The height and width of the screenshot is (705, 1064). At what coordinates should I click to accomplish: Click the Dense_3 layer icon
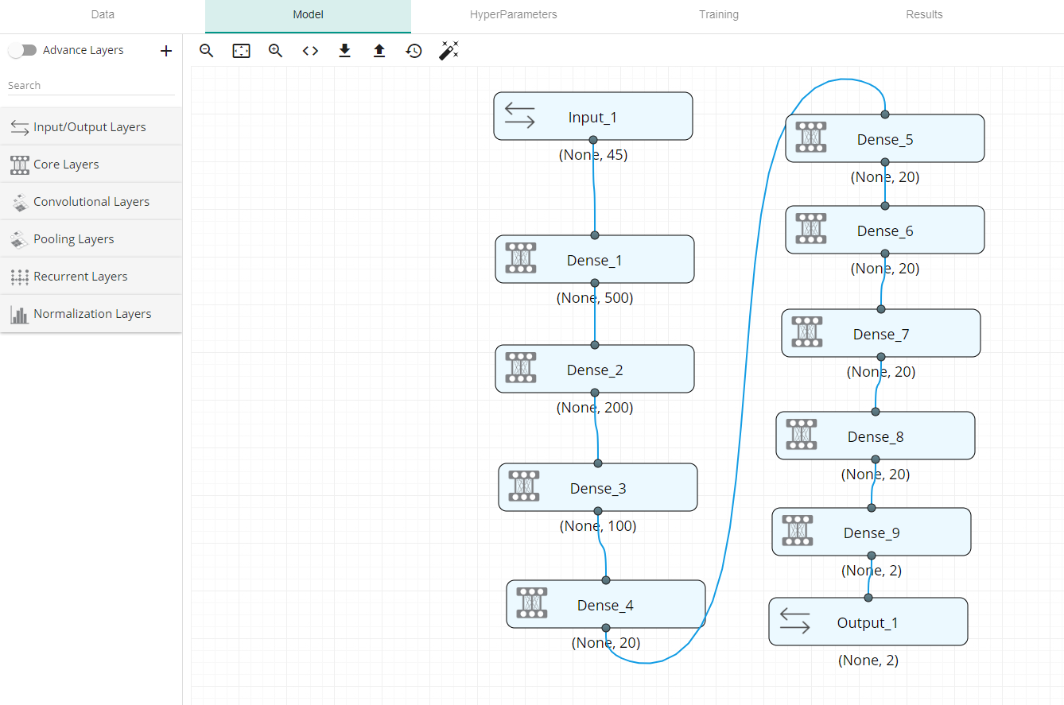coord(524,486)
